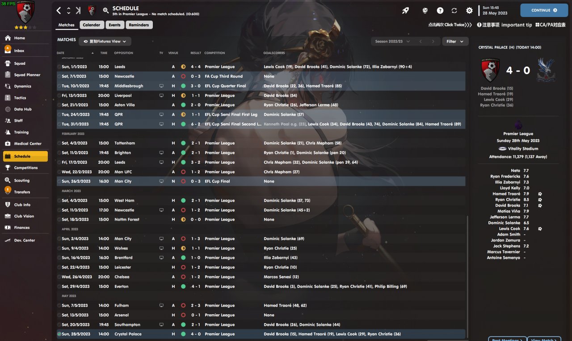
Task: Click the 'Click Twice>>>' link
Action: tap(450, 25)
